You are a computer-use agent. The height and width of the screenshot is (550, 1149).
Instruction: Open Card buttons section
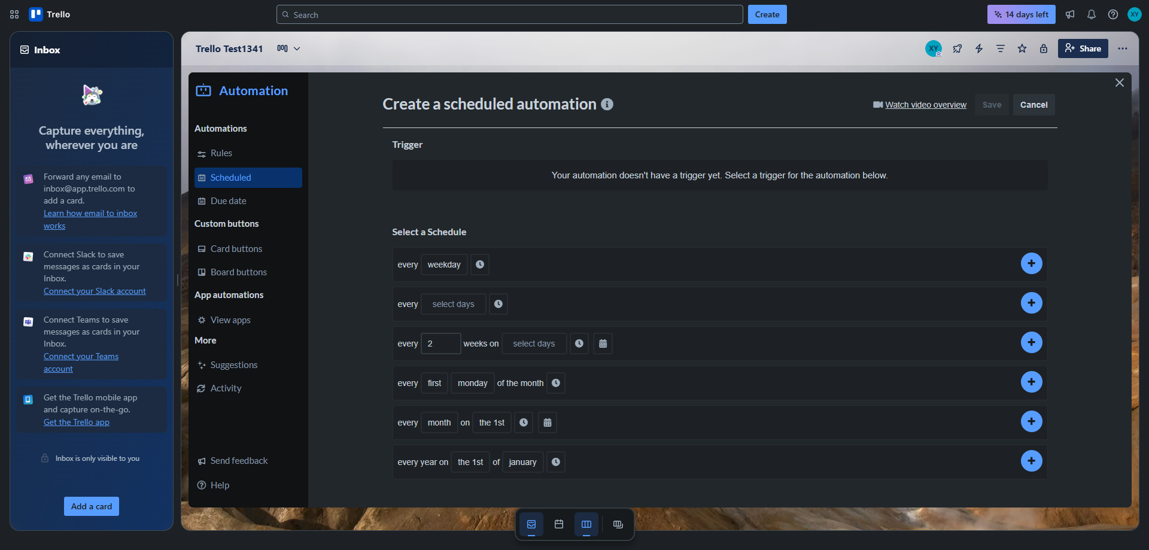248,249
